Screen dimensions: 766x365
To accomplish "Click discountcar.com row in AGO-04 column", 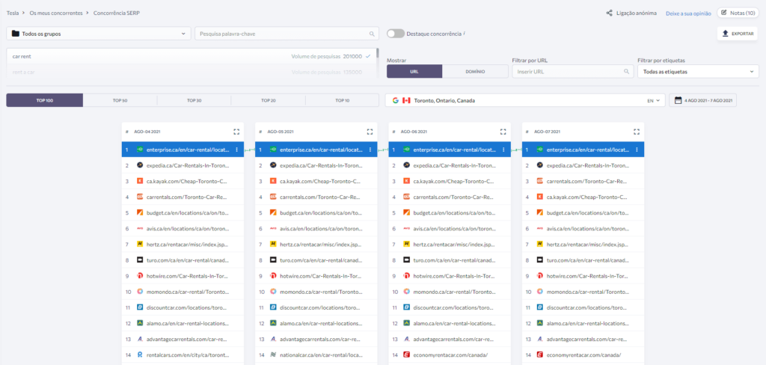I will coord(183,307).
